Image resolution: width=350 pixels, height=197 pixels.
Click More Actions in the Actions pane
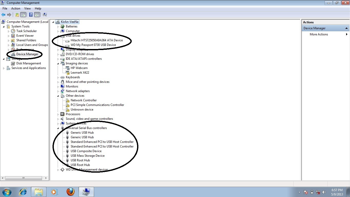pyautogui.click(x=319, y=34)
